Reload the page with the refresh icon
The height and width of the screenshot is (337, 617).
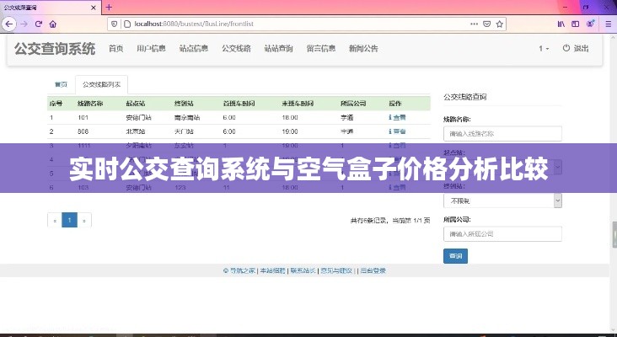pos(38,24)
